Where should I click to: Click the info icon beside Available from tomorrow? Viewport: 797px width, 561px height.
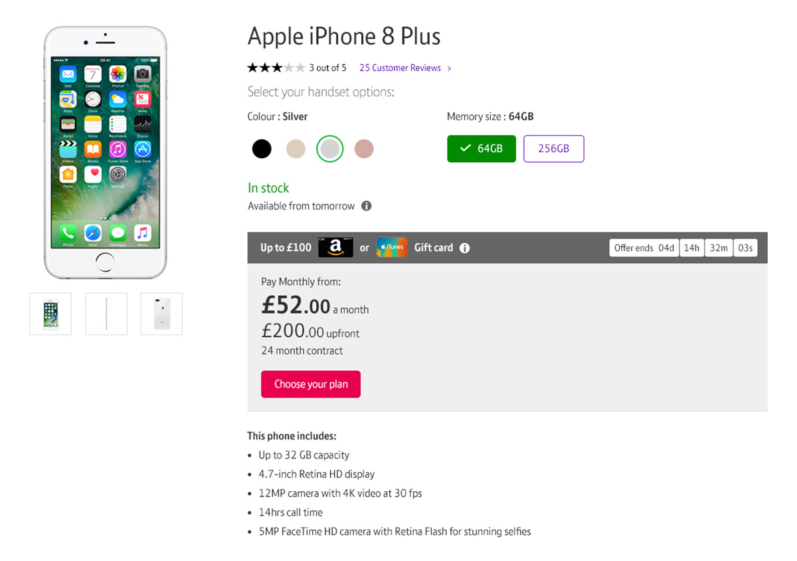366,206
